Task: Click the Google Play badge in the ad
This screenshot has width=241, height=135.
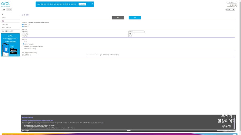Action: (14, 53)
